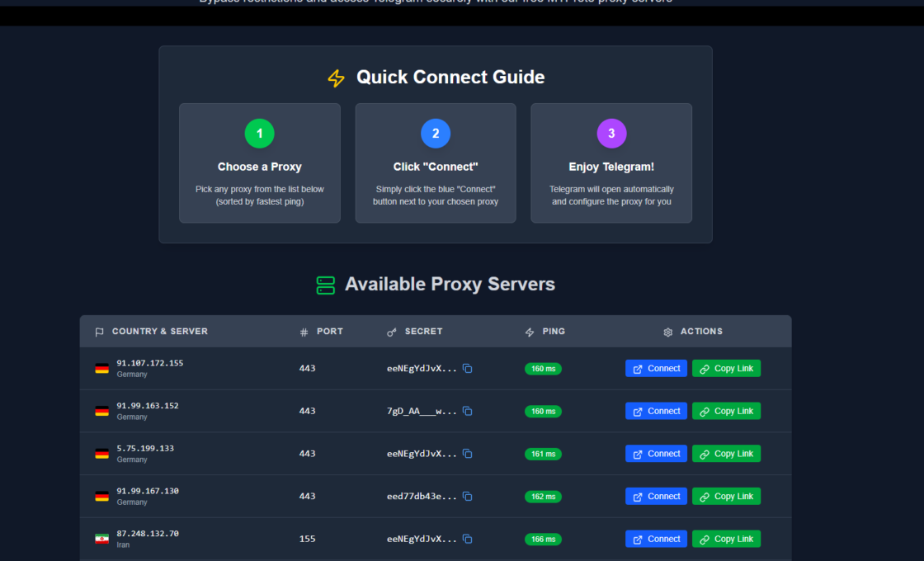Screen dimensions: 924x561
Task: Click flag icon in Country & Server header
Action: pos(99,332)
